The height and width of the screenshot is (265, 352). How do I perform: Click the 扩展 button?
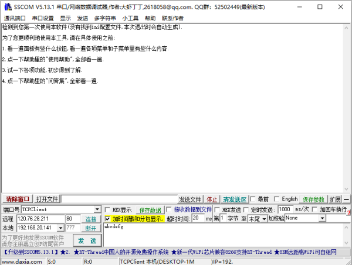click(x=335, y=199)
